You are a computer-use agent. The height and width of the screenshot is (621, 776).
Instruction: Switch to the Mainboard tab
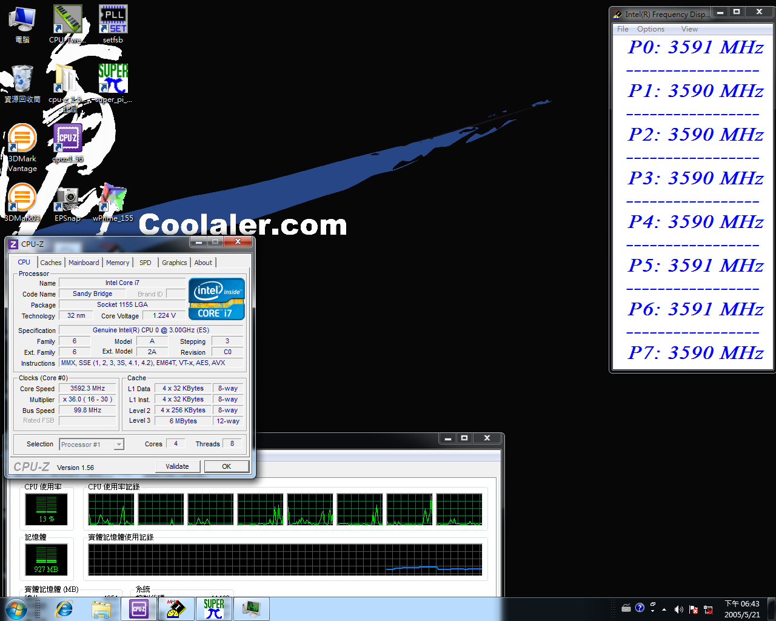84,263
